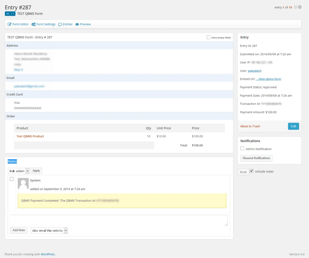The height and width of the screenshot is (258, 309).
Task: Click the Total $100.00 value
Action: click(x=197, y=145)
